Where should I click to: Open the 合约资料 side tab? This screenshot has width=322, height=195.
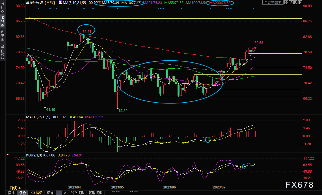click(x=3, y=52)
